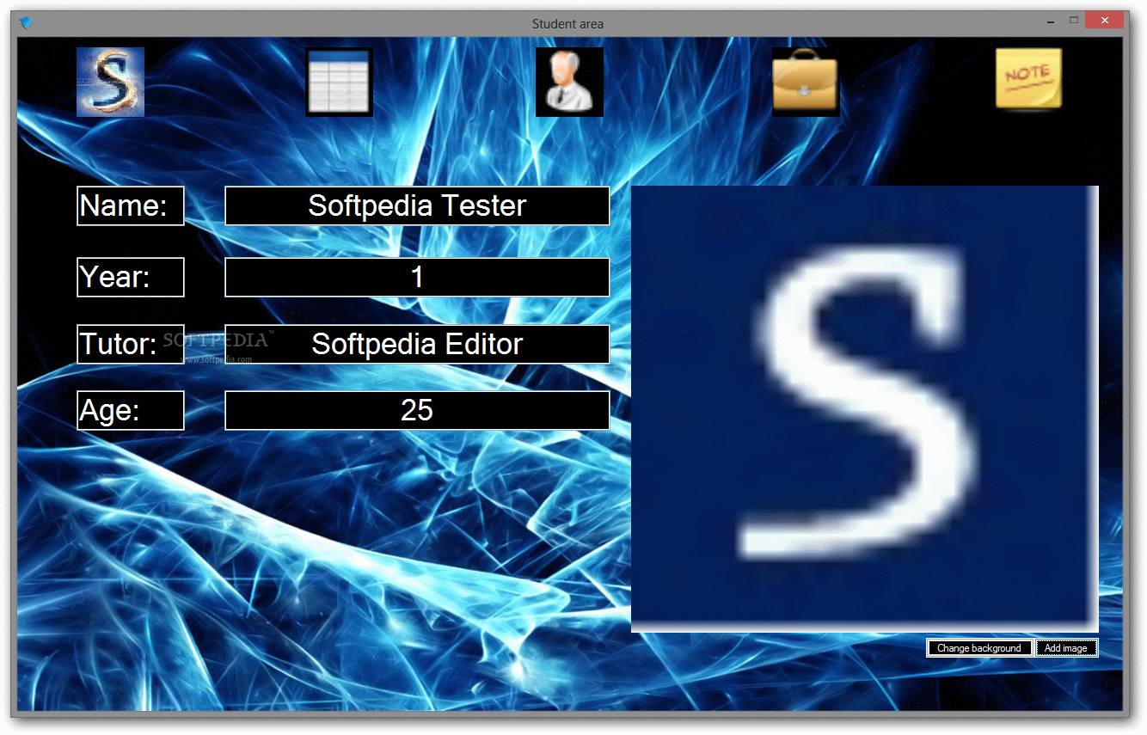Screen dimensions: 1147x735
Task: Open the briefcase icon
Action: click(806, 82)
